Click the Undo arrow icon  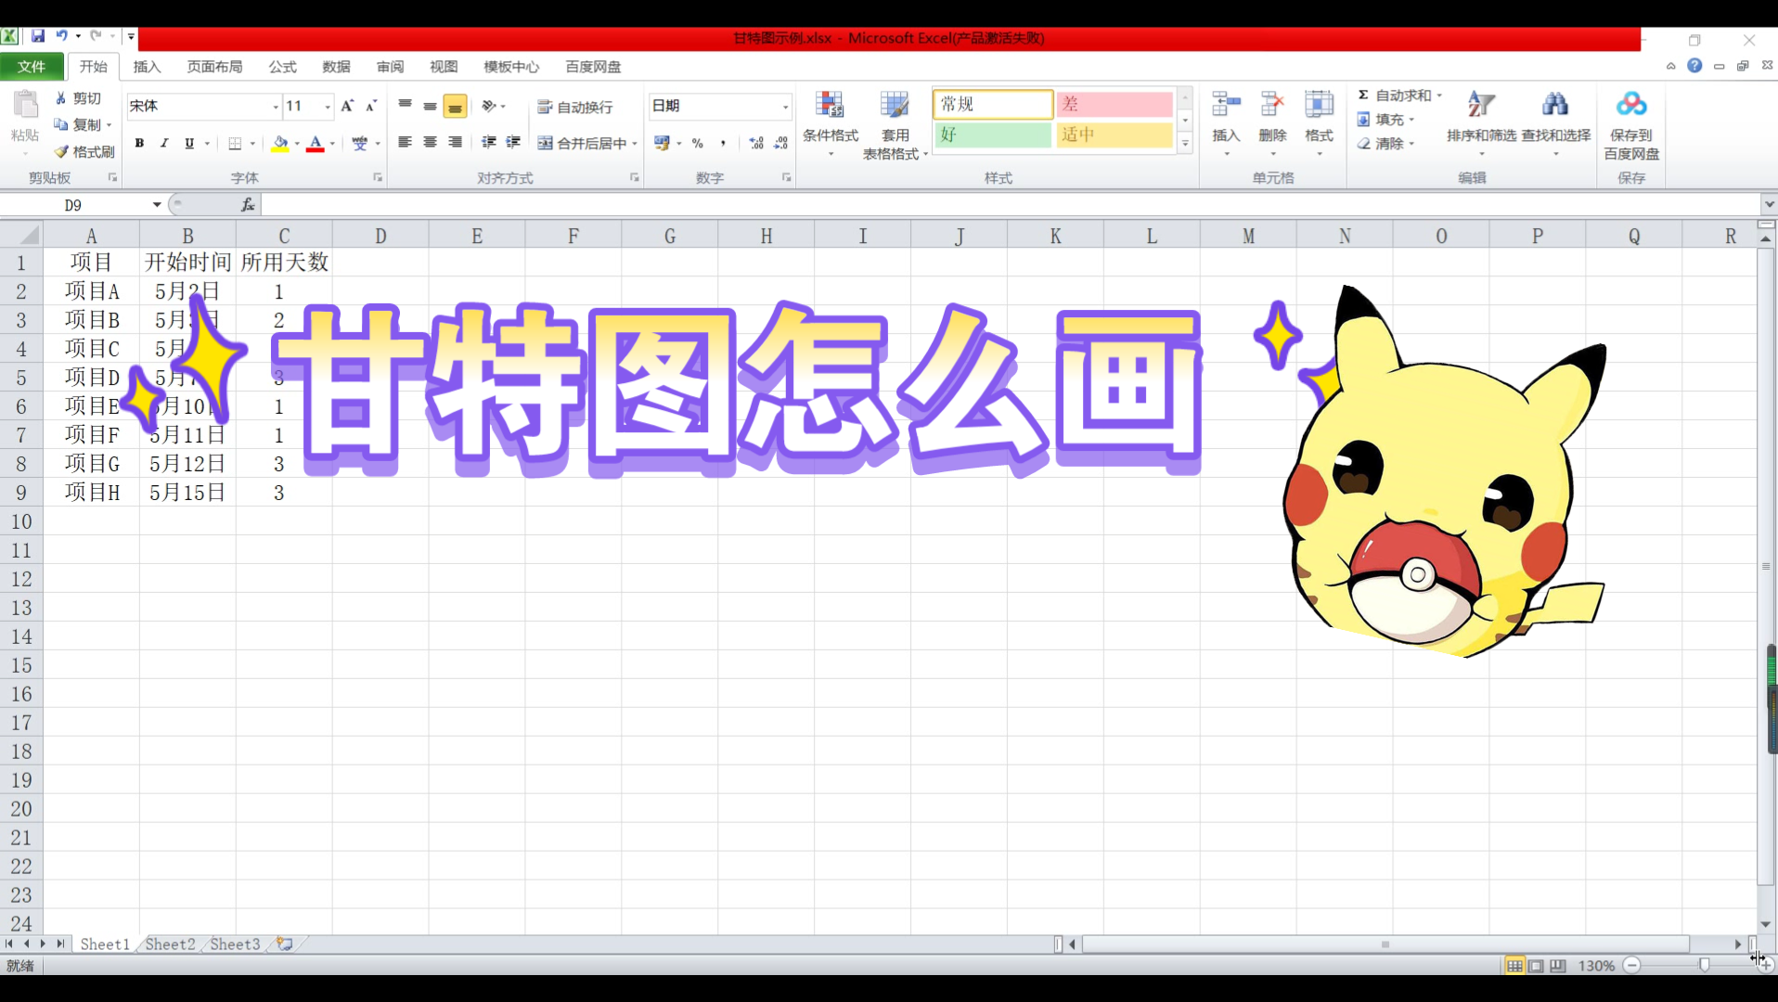coord(61,36)
